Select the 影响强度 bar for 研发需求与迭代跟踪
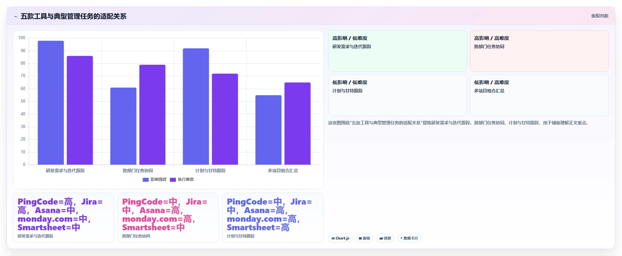This screenshot has height=256, width=622. click(51, 103)
